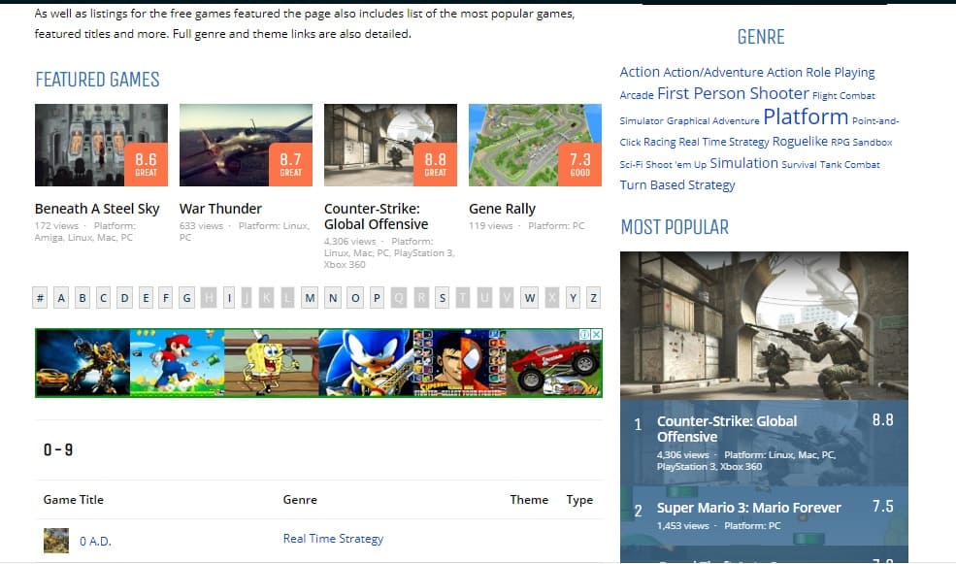Open Counter-Strike: Global Offensive featured title
The height and width of the screenshot is (564, 956).
tap(377, 216)
